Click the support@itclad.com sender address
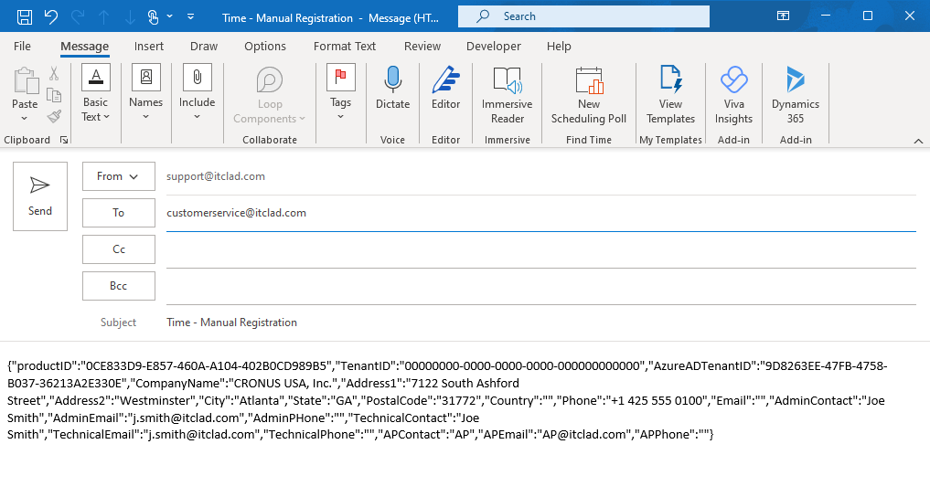 tap(216, 176)
